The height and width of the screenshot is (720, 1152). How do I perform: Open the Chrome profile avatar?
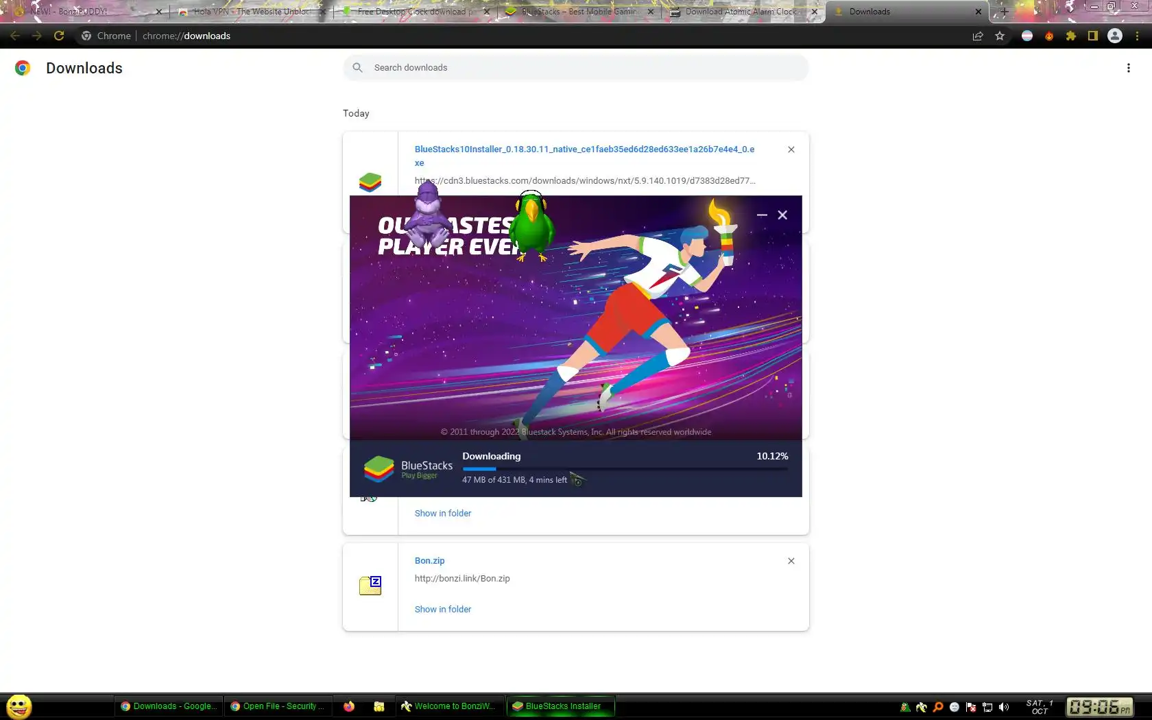pos(1115,36)
